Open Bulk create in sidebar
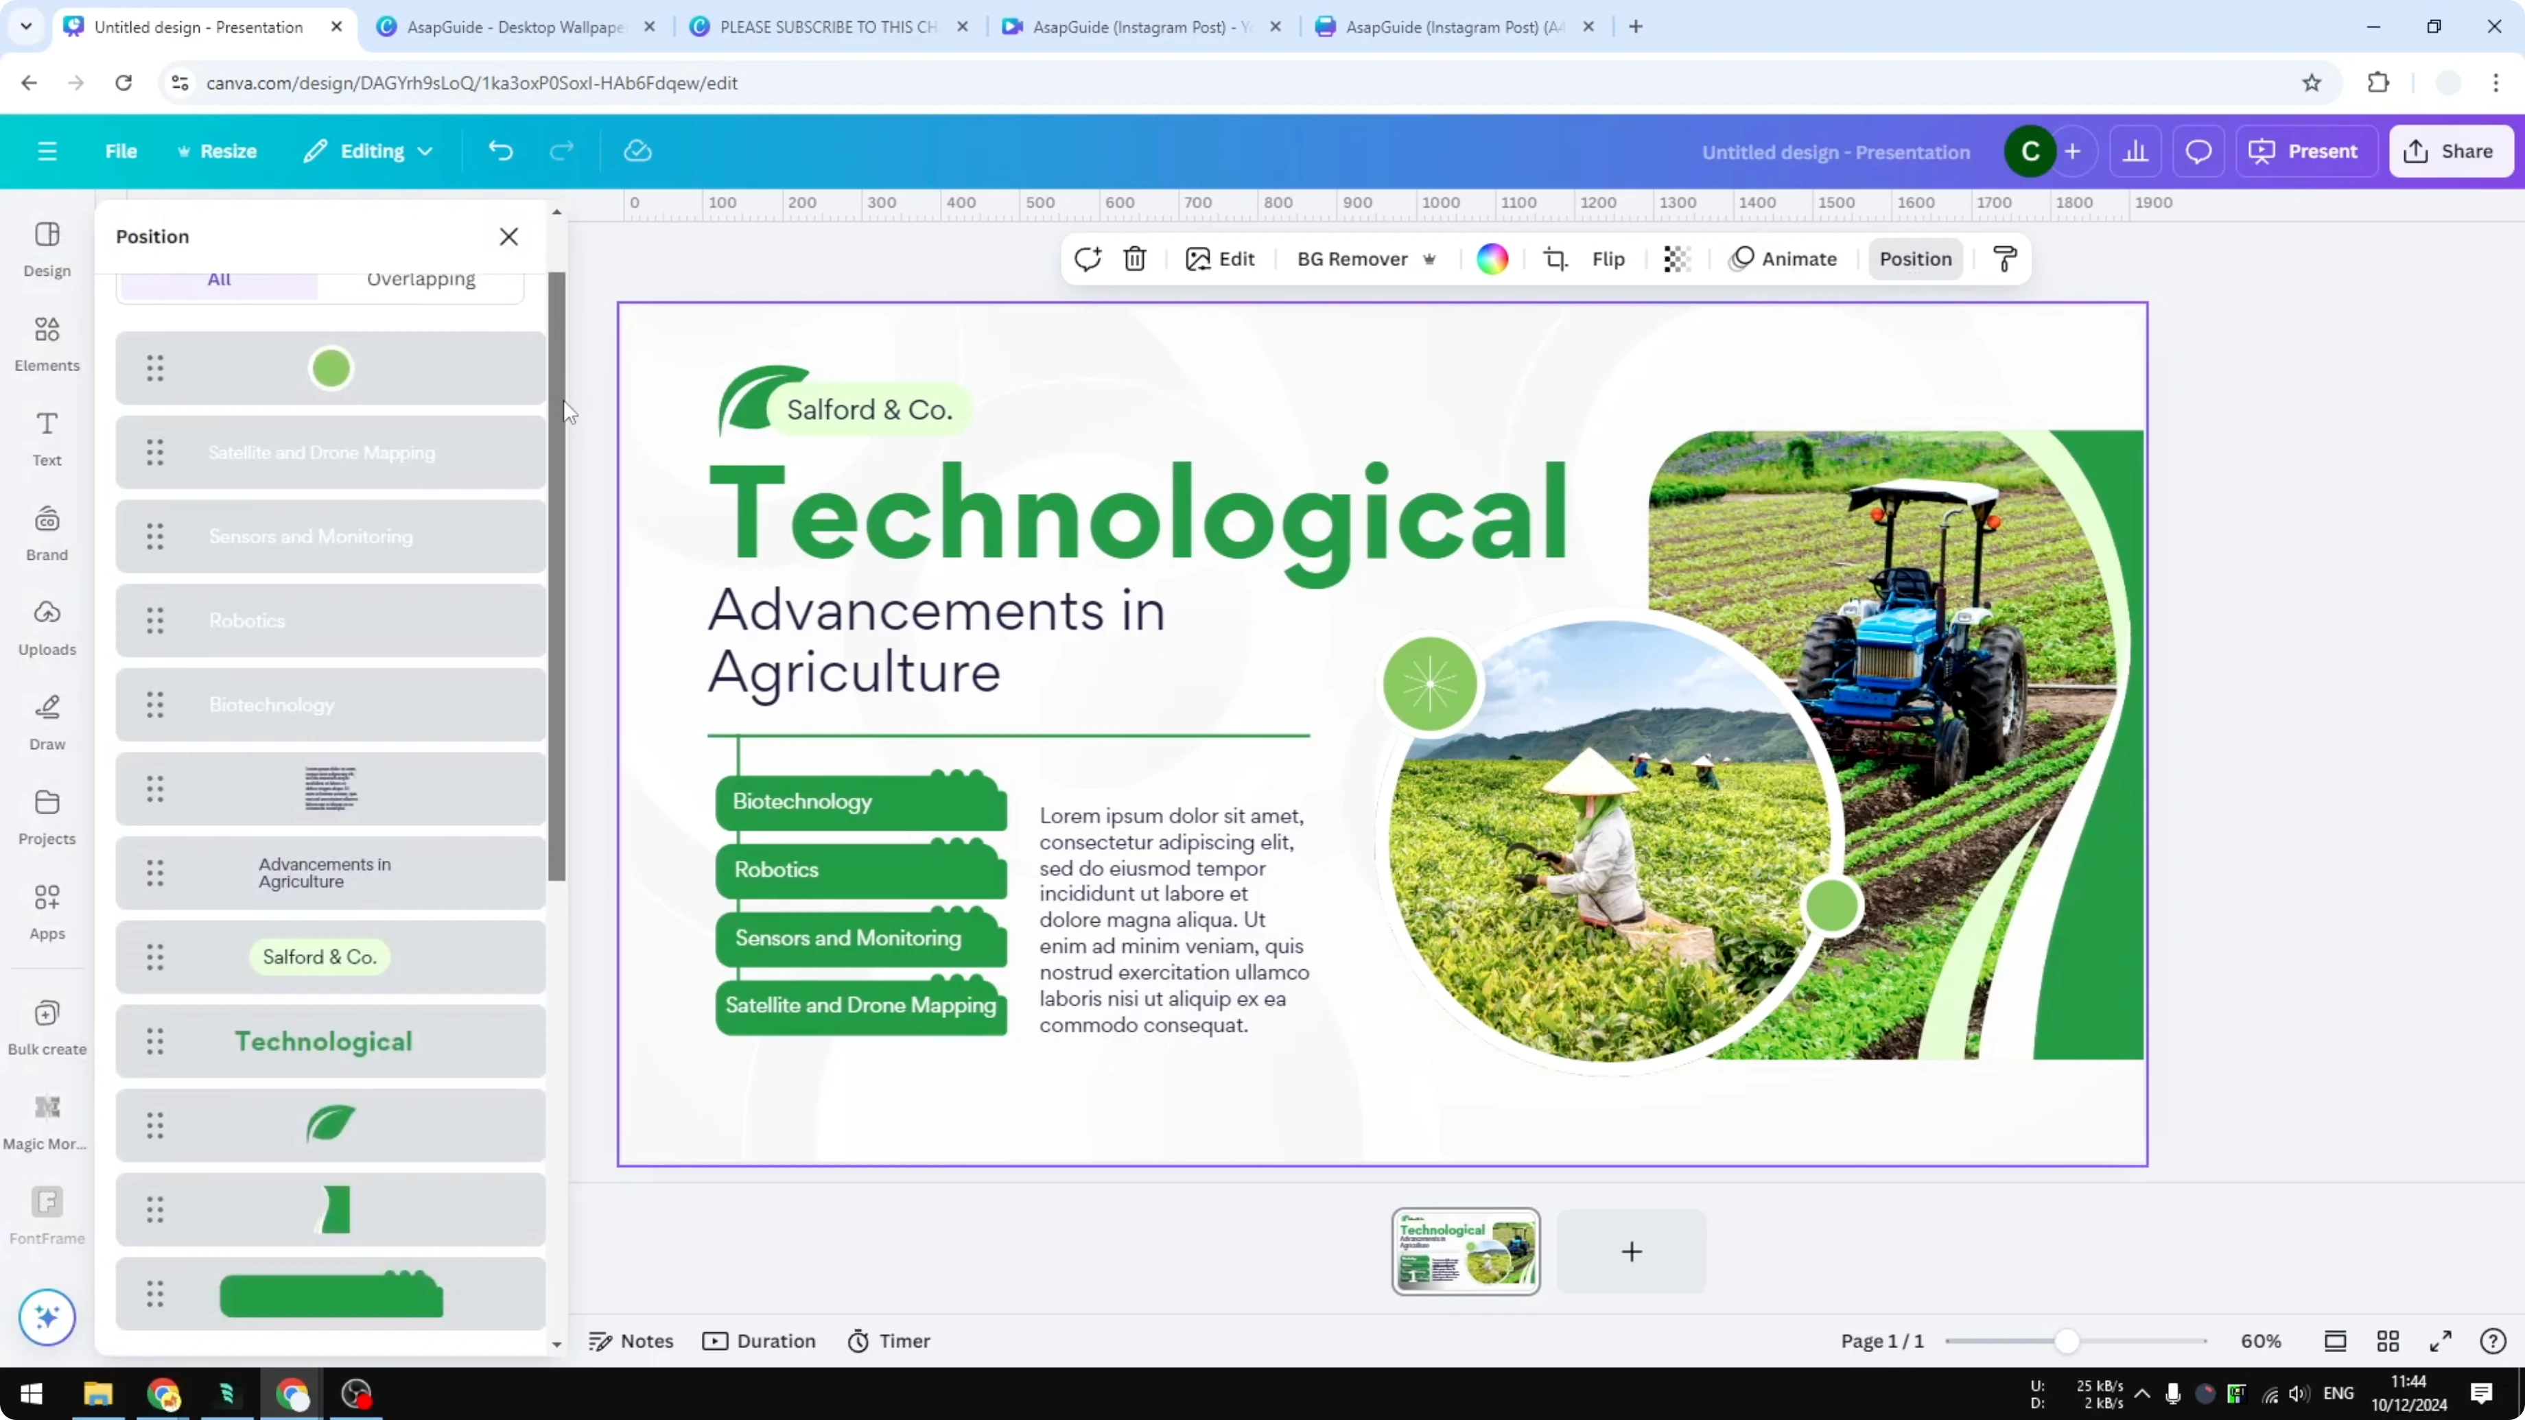 coord(47,1027)
